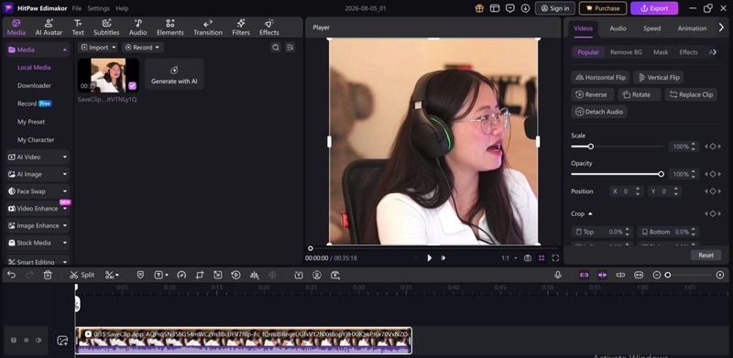The image size is (733, 358).
Task: Click the mirror flip icon in timeline toolbar
Action: coord(255,275)
